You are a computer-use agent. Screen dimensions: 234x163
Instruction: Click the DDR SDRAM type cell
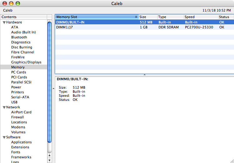[x=168, y=27]
